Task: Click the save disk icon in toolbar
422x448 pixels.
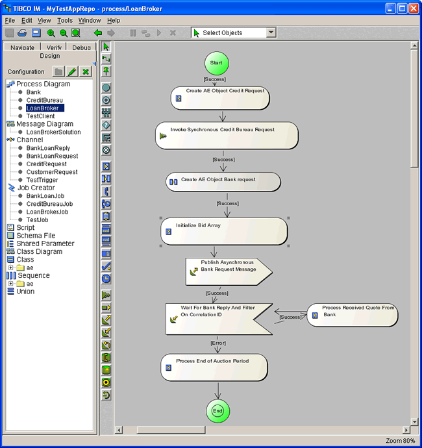Action: [x=36, y=33]
